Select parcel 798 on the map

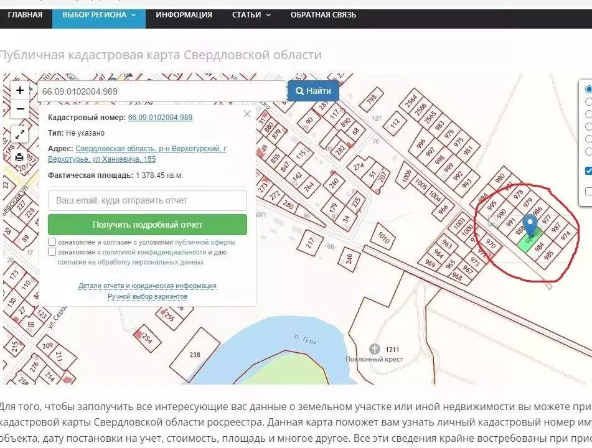pos(372,99)
